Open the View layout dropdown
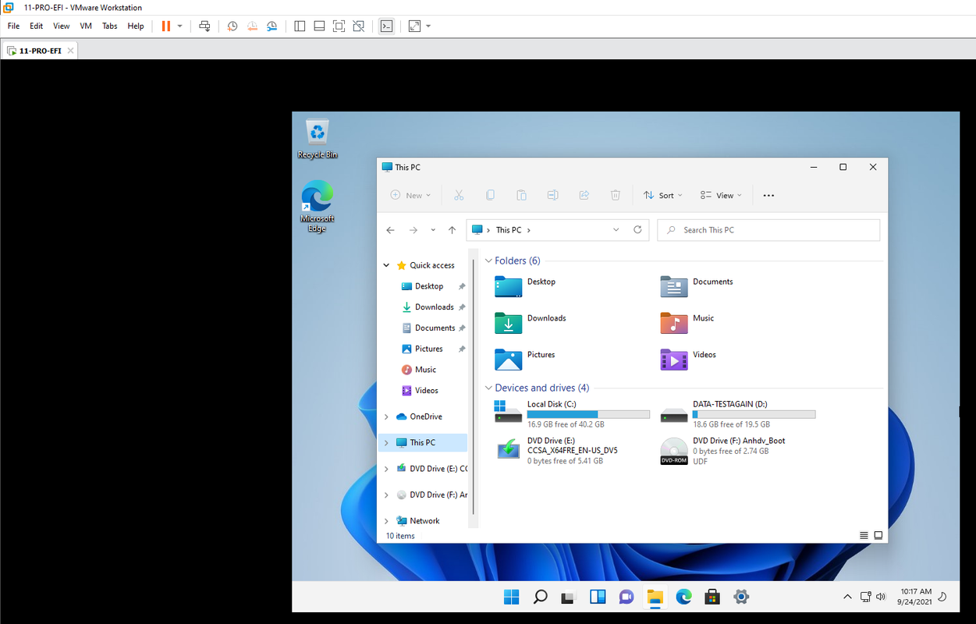The height and width of the screenshot is (624, 976). (721, 195)
